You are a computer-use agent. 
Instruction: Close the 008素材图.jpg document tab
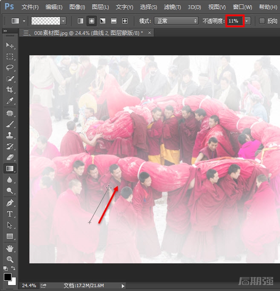coord(150,32)
